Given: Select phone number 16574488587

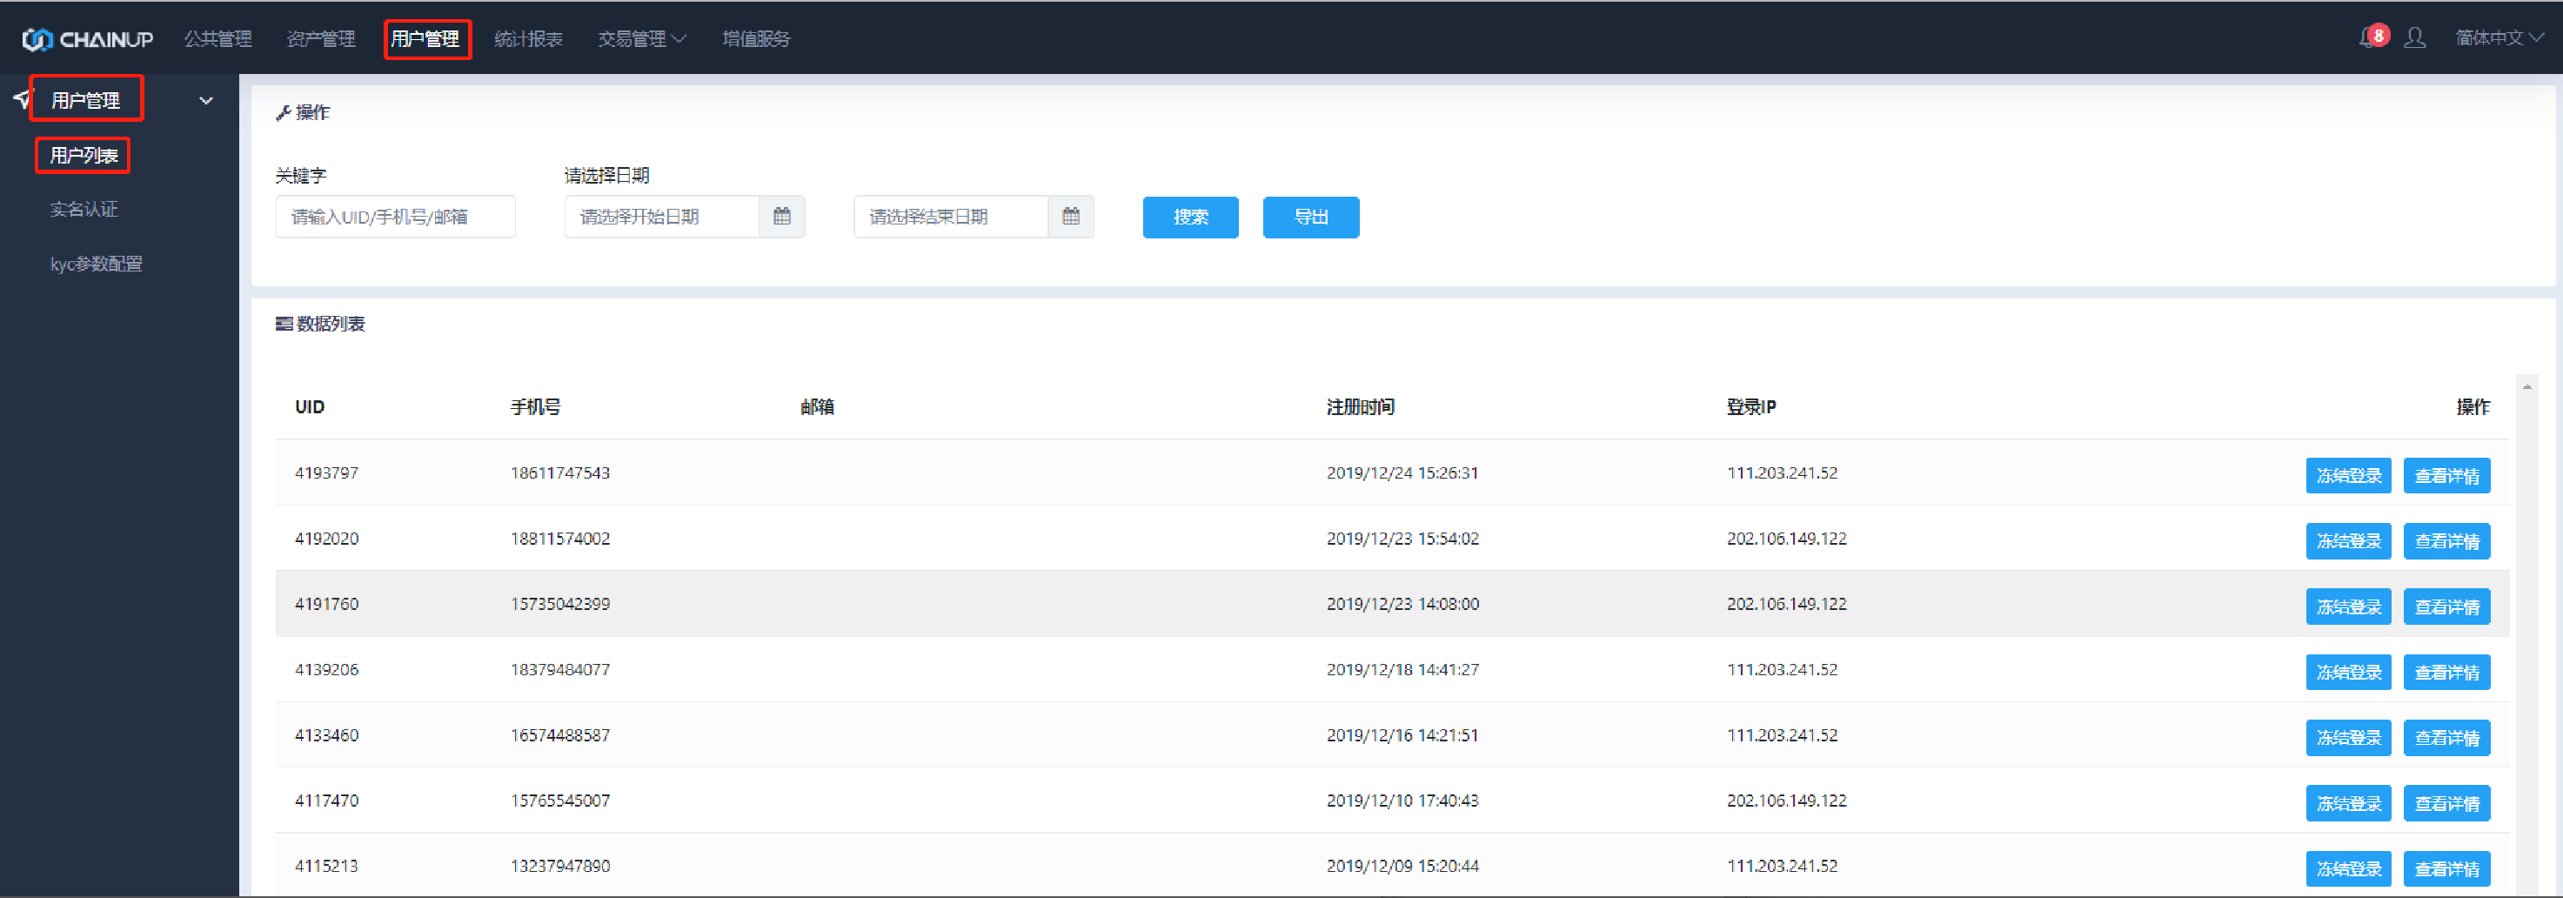Looking at the screenshot, I should [560, 736].
